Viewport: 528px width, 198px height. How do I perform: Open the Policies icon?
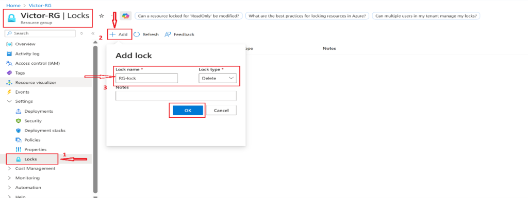(19, 140)
